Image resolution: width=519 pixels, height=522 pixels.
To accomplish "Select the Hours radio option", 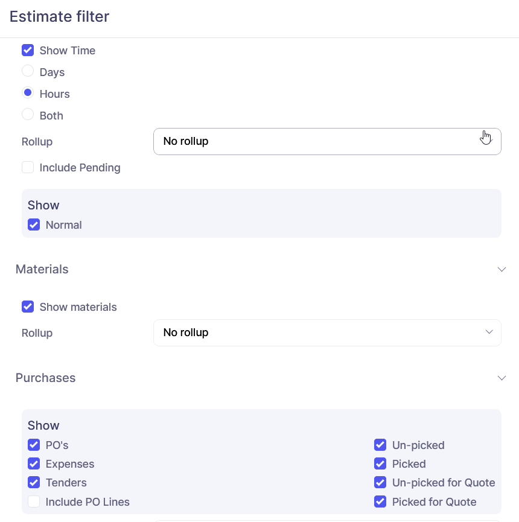I will (28, 93).
